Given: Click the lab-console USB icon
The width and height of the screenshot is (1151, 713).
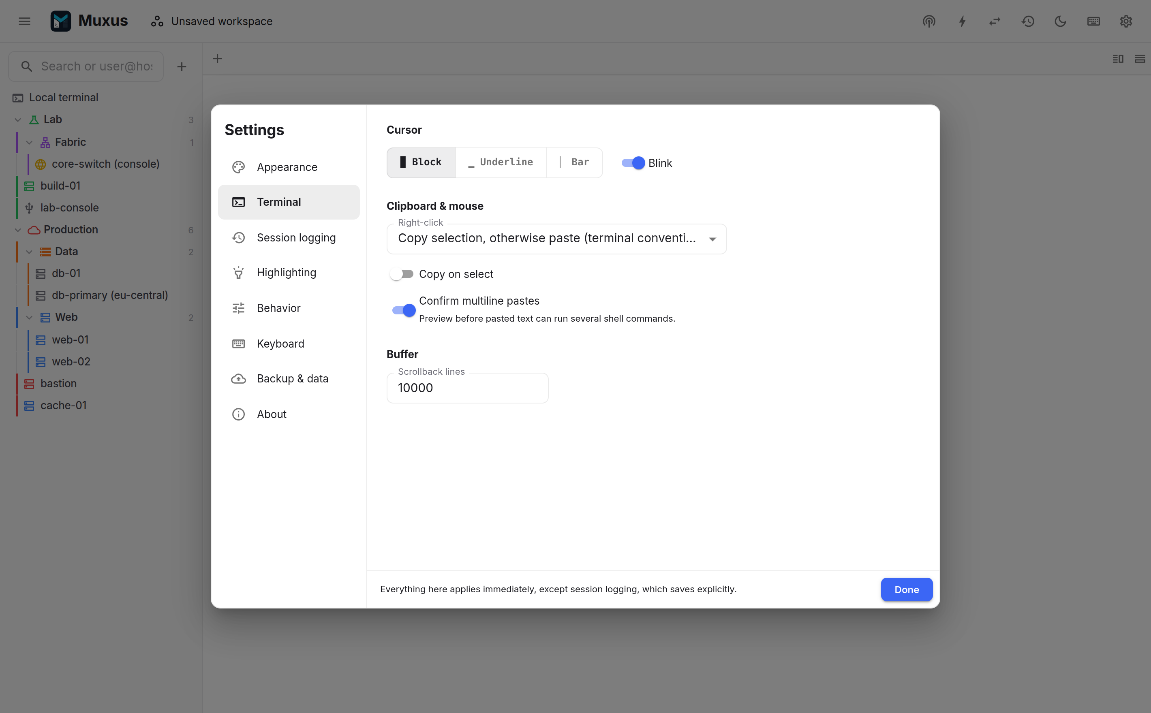Looking at the screenshot, I should [x=29, y=208].
